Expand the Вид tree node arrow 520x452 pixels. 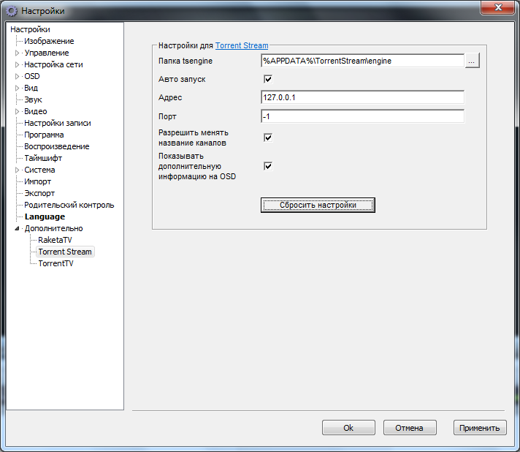[x=18, y=88]
